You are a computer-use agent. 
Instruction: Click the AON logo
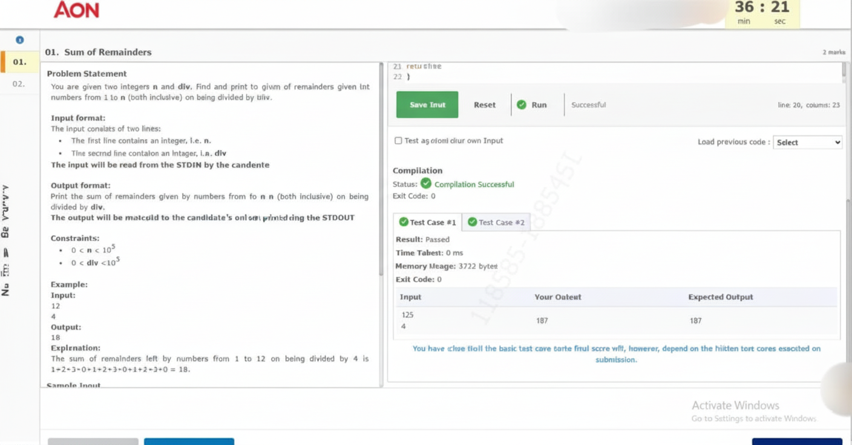76,10
